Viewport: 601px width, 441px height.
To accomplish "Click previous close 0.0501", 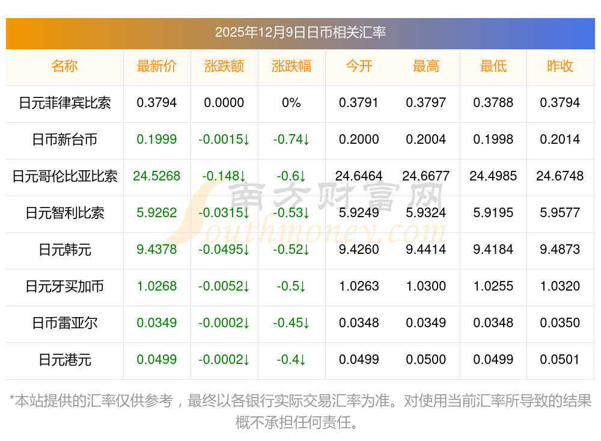I will [x=560, y=360].
